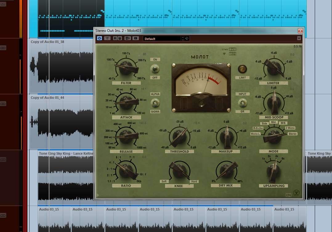Enable Read automation (R) button

coord(115,38)
